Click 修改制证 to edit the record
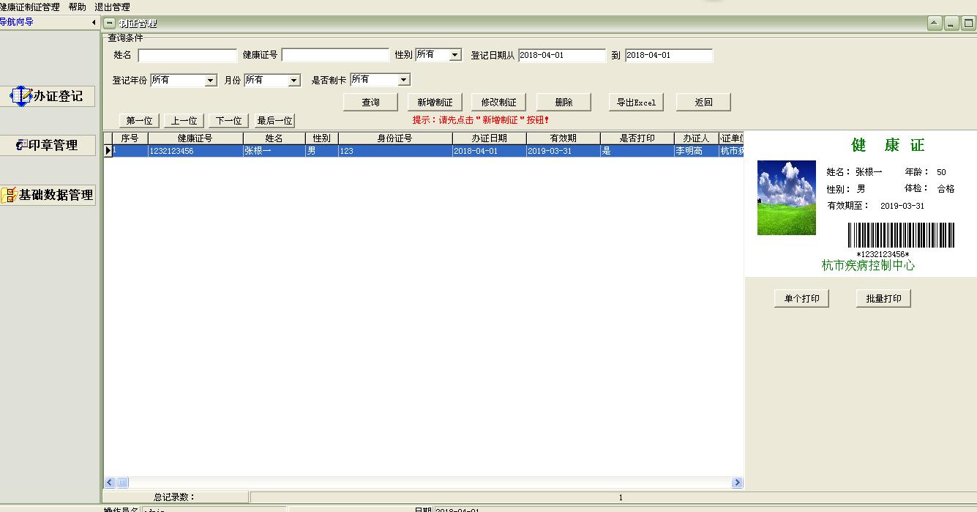This screenshot has height=512, width=977. tap(498, 102)
